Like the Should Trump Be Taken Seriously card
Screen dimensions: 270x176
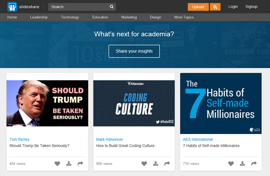click(x=57, y=164)
